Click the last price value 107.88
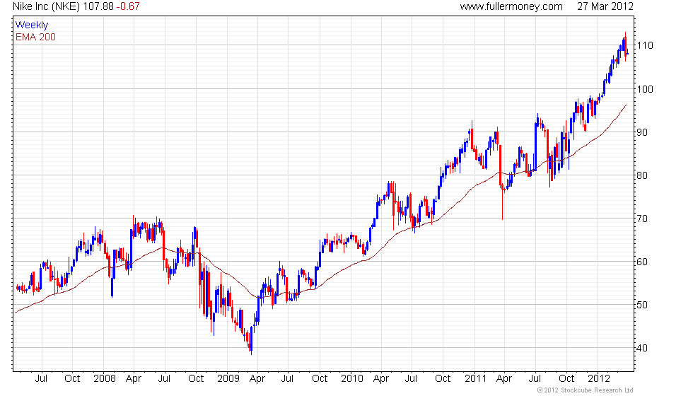The width and height of the screenshot is (693, 396). coord(98,6)
